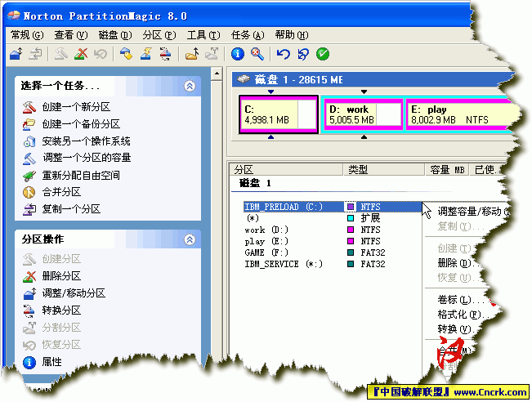Select IBM_PRELOAD (C:) row in list
Viewport: 532px width, 402px height.
(x=333, y=207)
